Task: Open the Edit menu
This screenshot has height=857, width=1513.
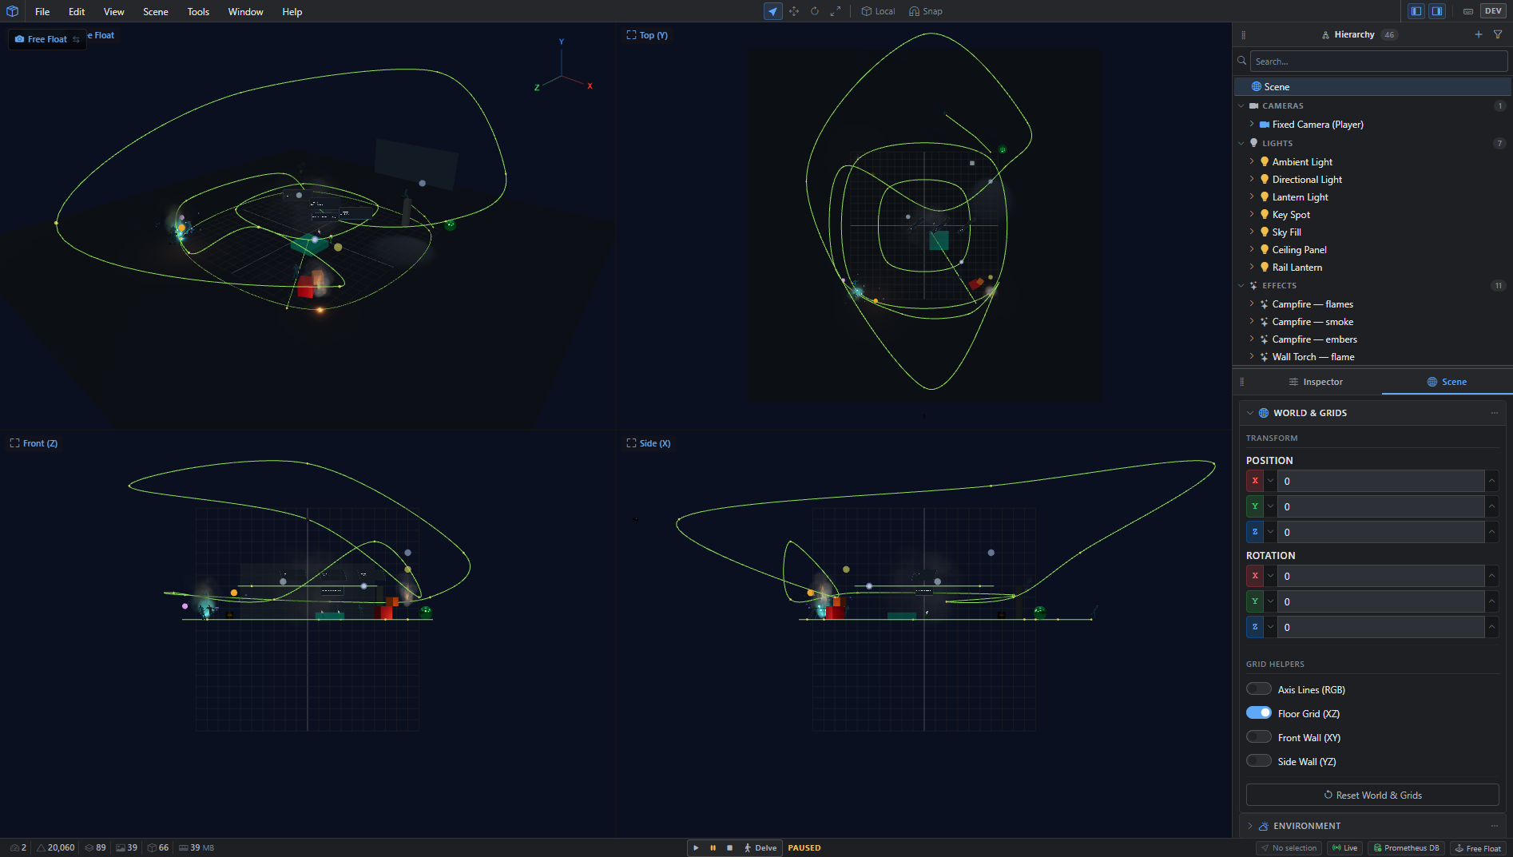Action: click(77, 11)
